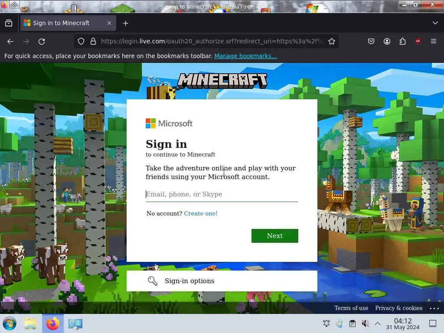Focus the URL address bar
Viewport: 444px width, 333px height.
click(x=212, y=41)
